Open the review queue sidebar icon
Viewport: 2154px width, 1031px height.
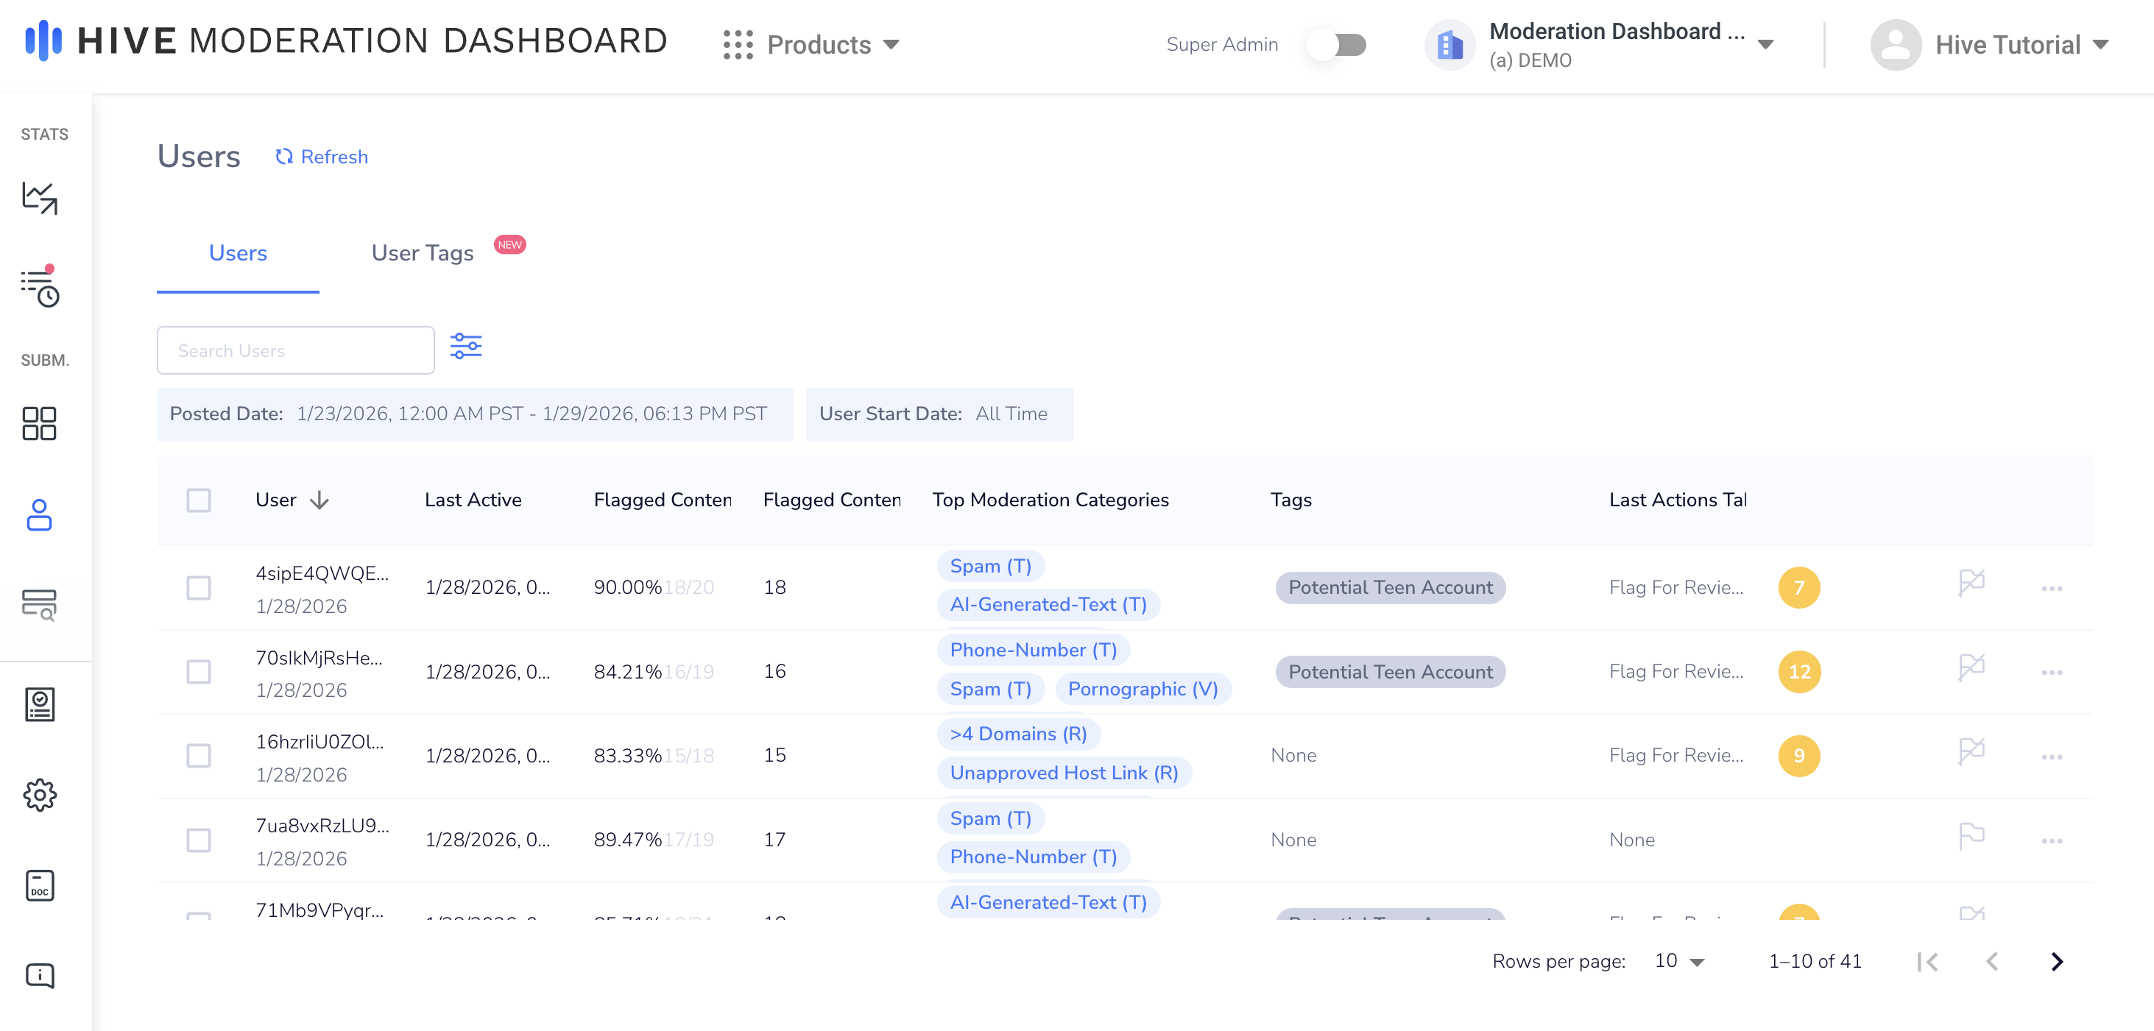pos(39,288)
